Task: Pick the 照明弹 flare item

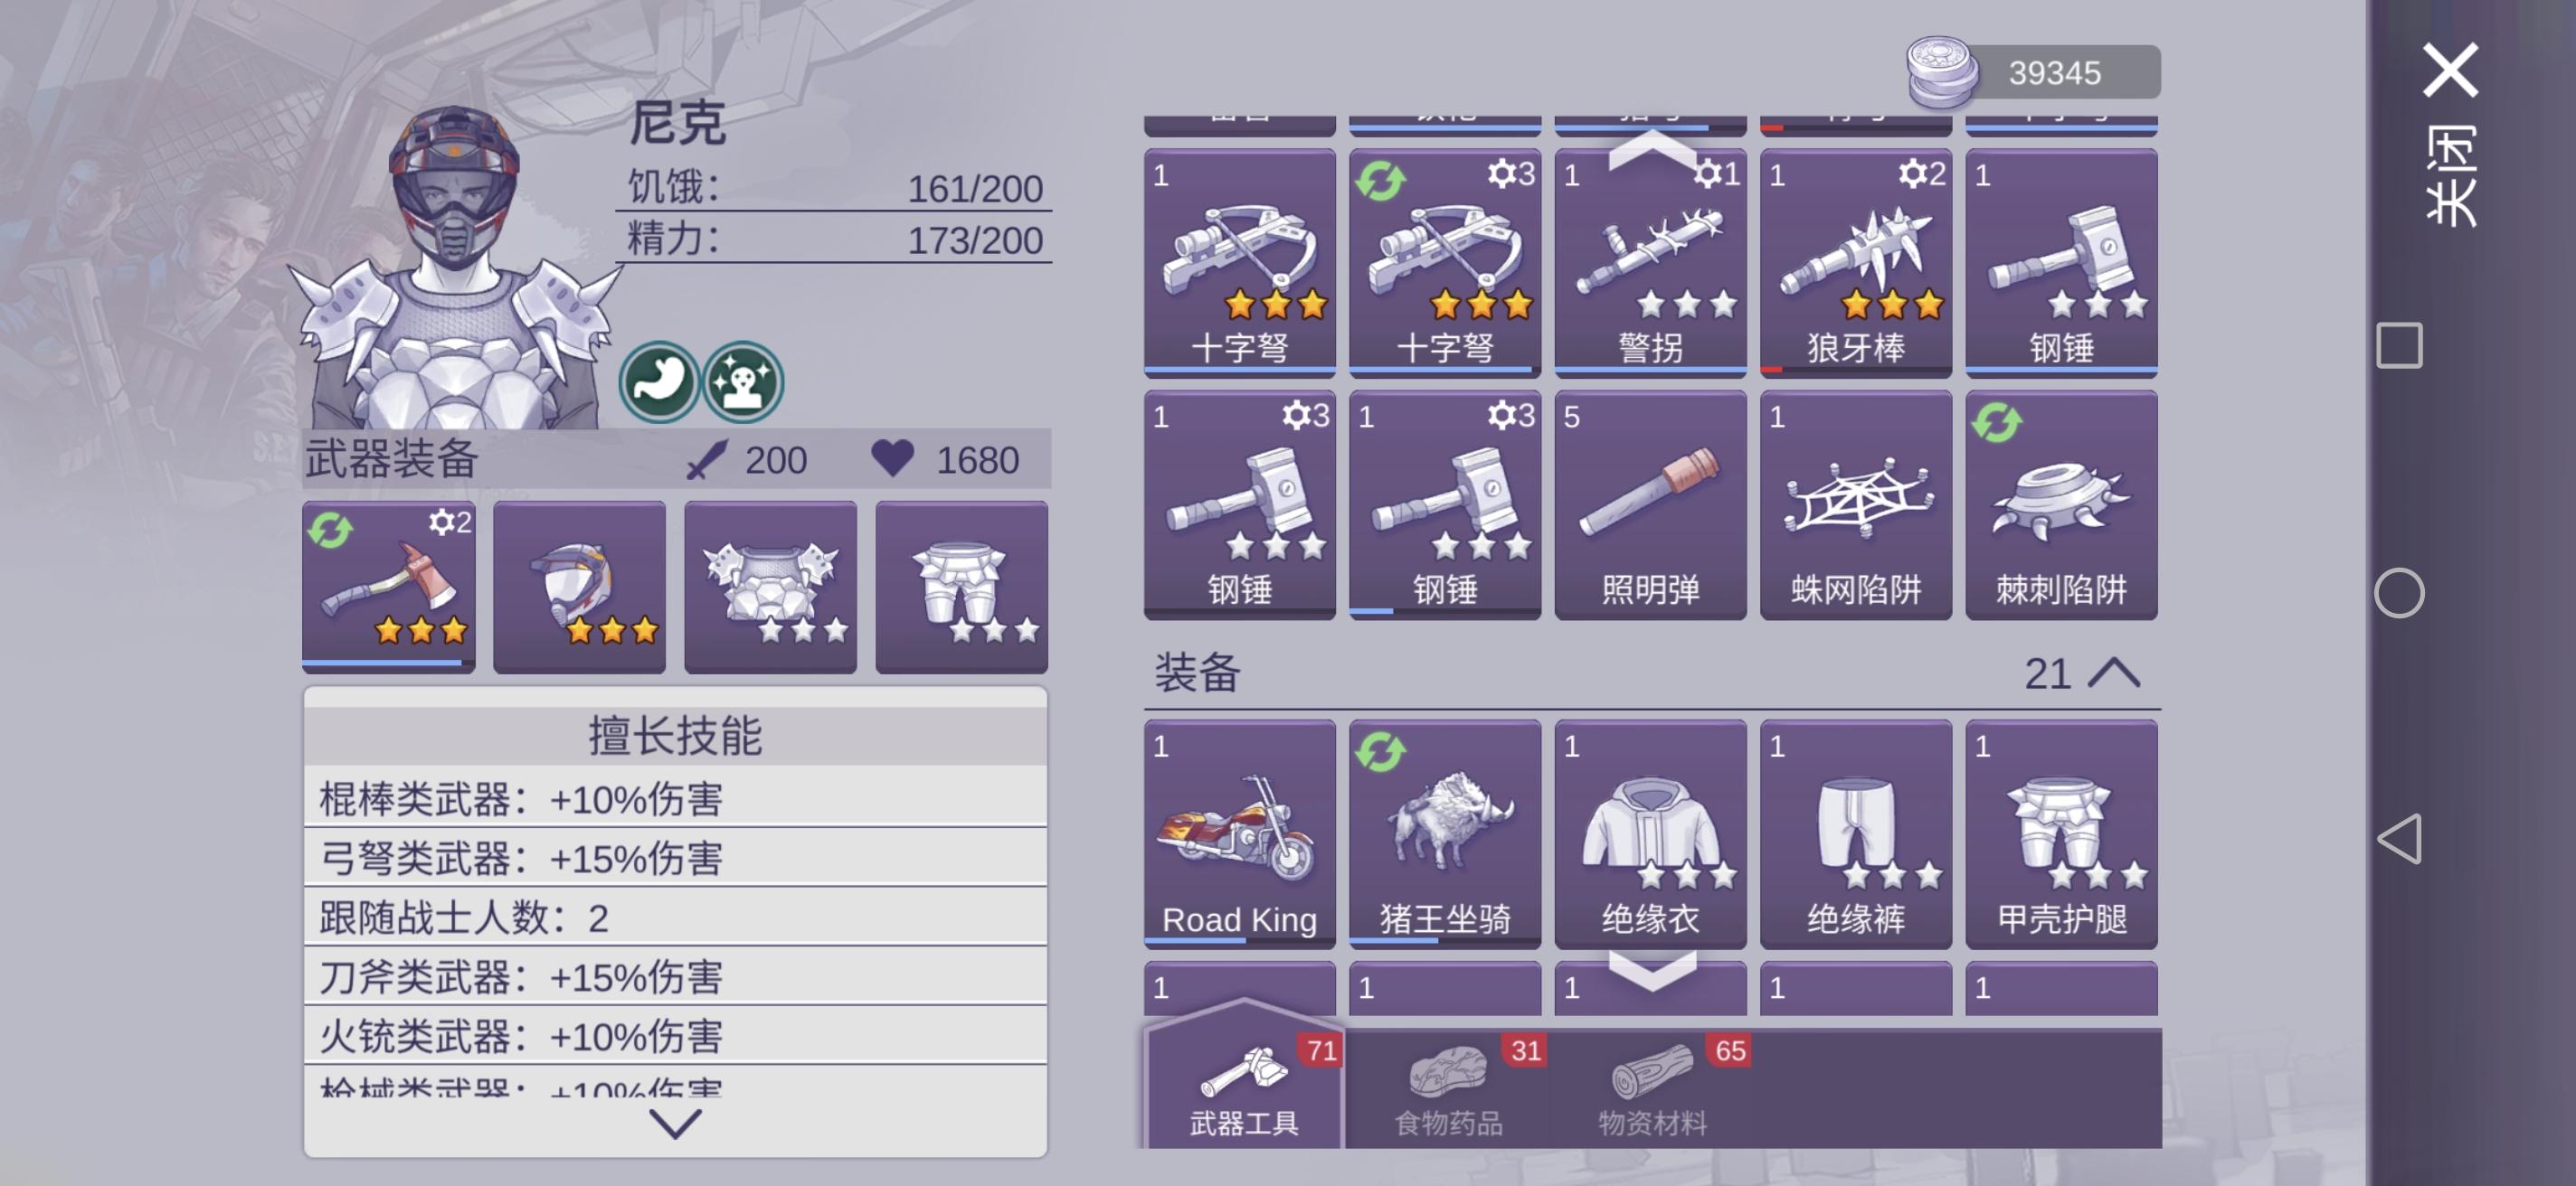Action: (x=1650, y=504)
